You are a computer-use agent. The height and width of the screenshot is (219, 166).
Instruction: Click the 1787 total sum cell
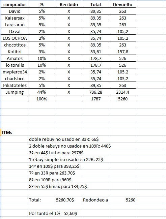click(96, 99)
